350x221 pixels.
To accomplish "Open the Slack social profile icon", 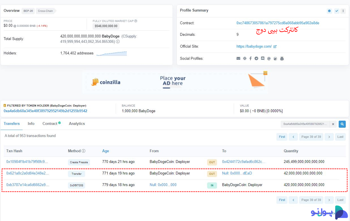I will (x=244, y=59).
